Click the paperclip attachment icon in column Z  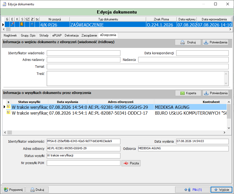[32, 24]
